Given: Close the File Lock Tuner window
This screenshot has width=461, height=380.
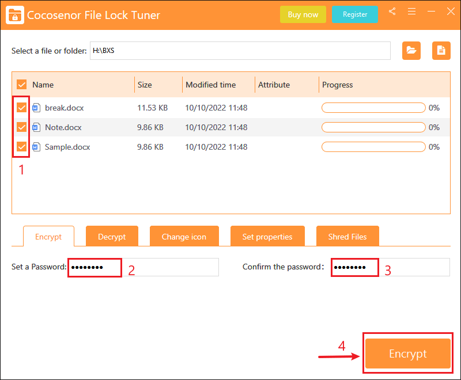Looking at the screenshot, I should point(451,12).
